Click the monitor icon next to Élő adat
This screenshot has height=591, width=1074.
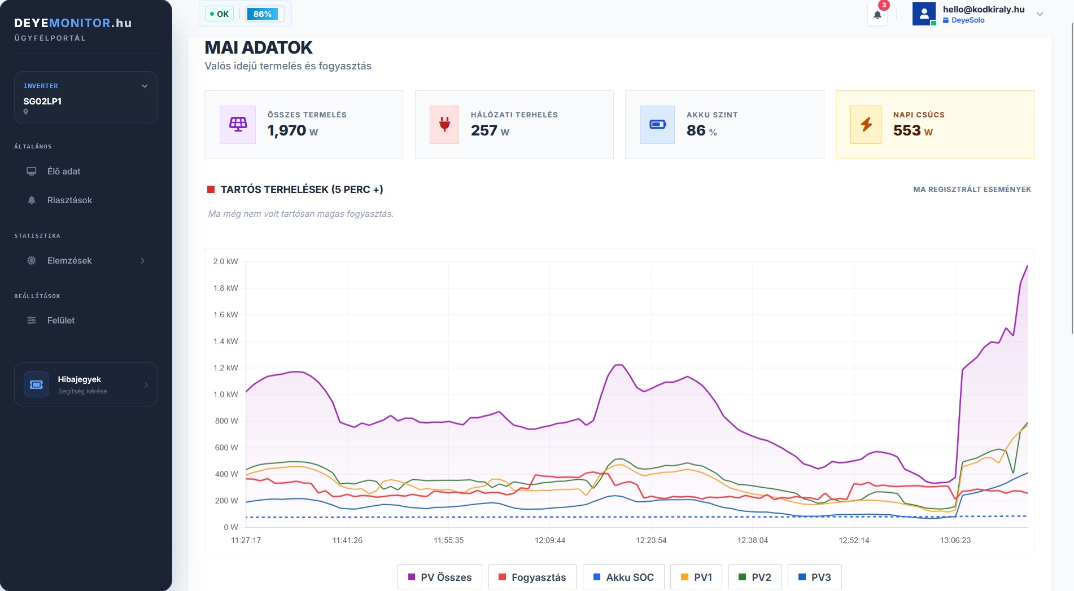32,171
